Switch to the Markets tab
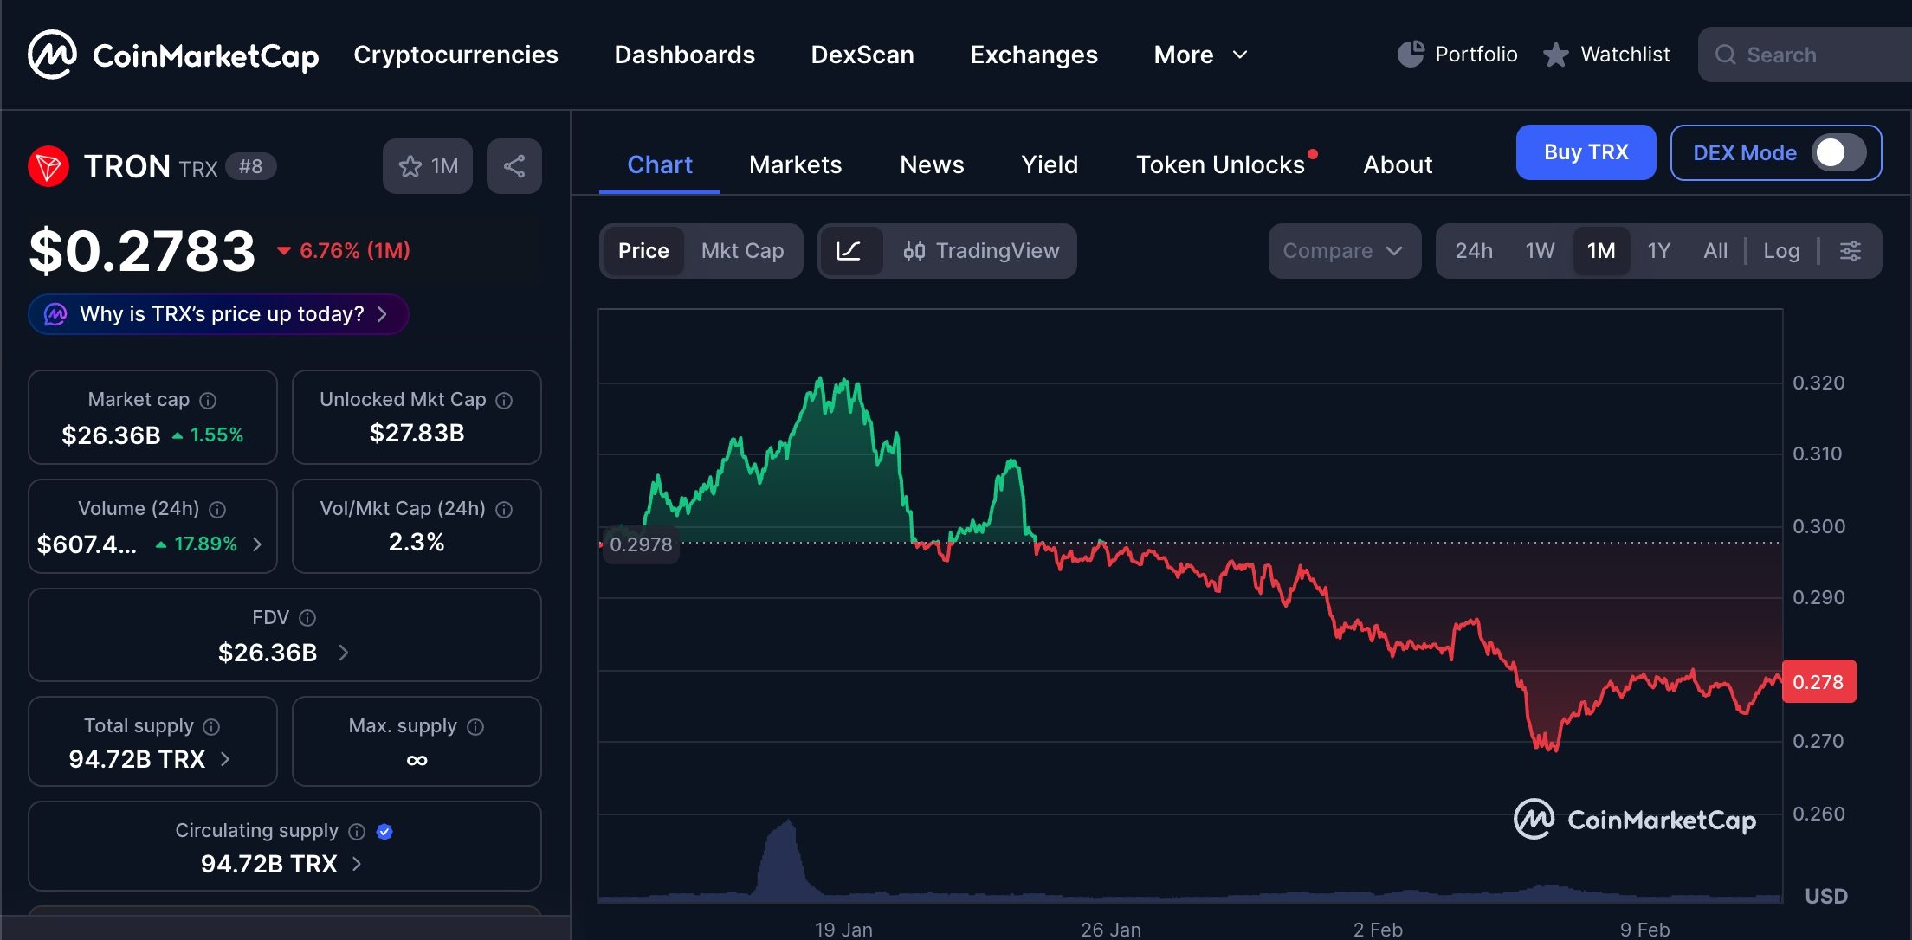The height and width of the screenshot is (940, 1912). [795, 164]
